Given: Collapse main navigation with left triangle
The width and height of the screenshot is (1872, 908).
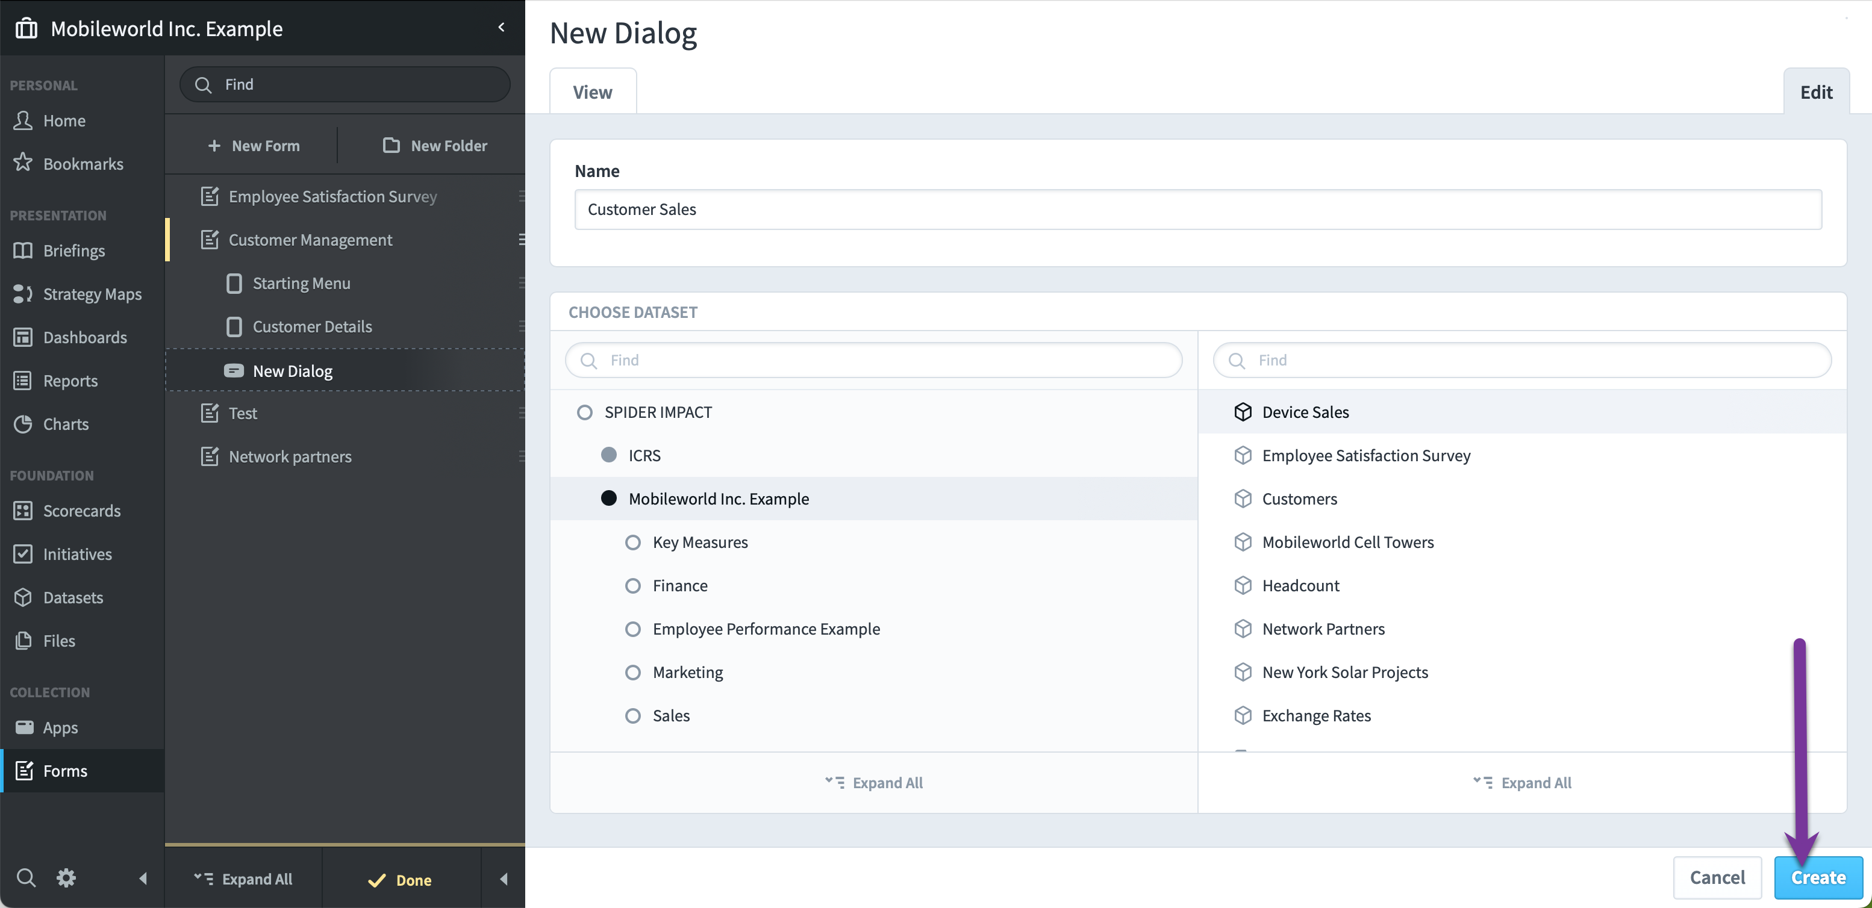Looking at the screenshot, I should [x=143, y=878].
